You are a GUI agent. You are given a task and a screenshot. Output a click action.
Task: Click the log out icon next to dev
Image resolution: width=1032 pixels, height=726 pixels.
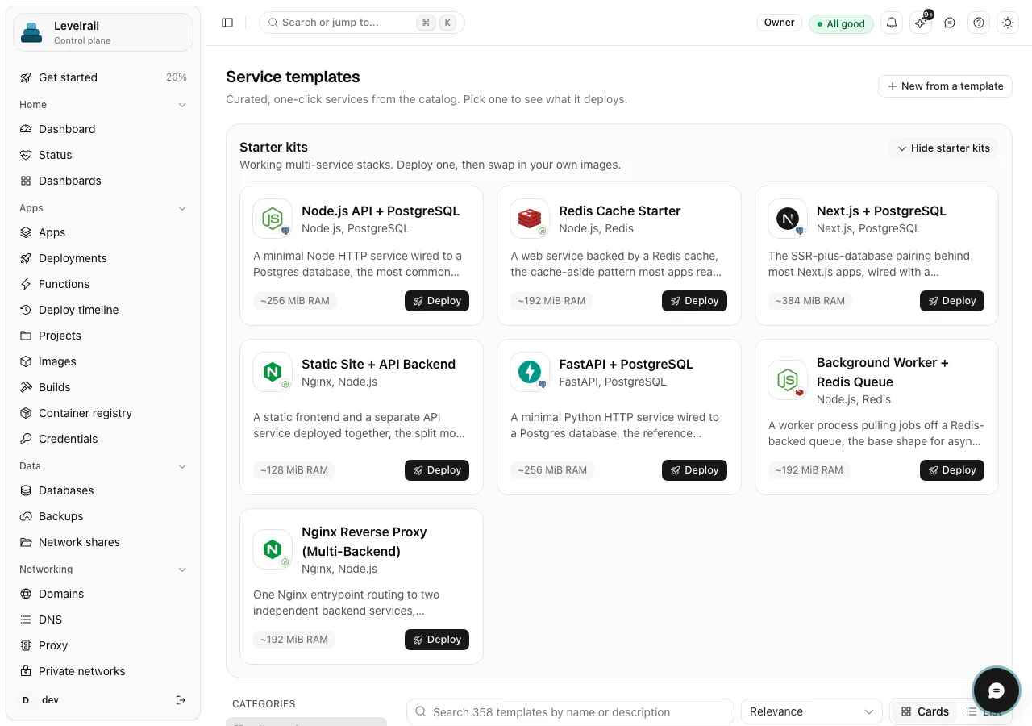181,700
